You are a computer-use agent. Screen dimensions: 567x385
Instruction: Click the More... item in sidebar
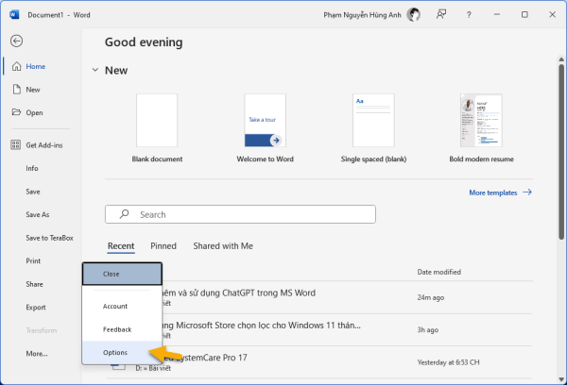[37, 354]
